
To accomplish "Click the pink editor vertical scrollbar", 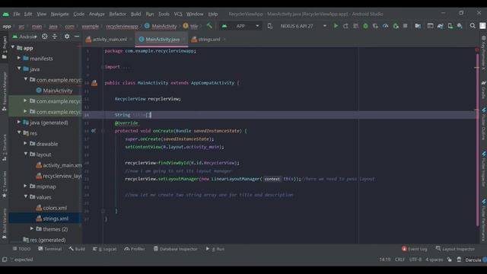I will [477, 139].
